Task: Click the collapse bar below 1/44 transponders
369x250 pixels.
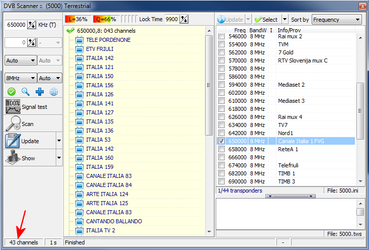Action: click(291, 196)
